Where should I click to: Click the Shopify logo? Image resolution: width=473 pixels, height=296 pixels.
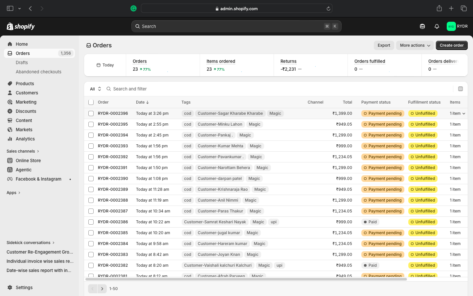click(x=21, y=26)
